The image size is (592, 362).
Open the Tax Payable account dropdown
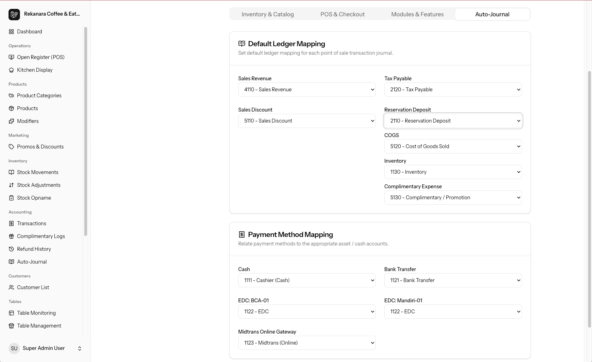(453, 90)
